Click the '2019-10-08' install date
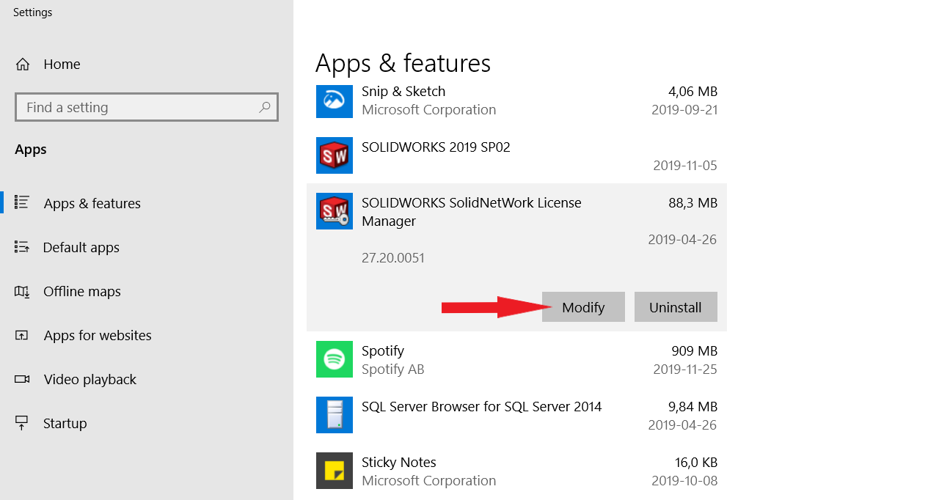Viewport: 950px width, 500px height. point(684,481)
